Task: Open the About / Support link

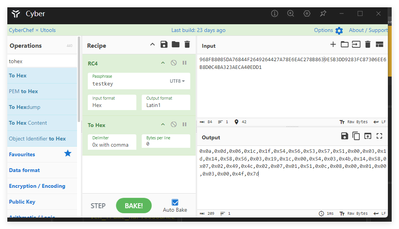Action: pos(368,30)
